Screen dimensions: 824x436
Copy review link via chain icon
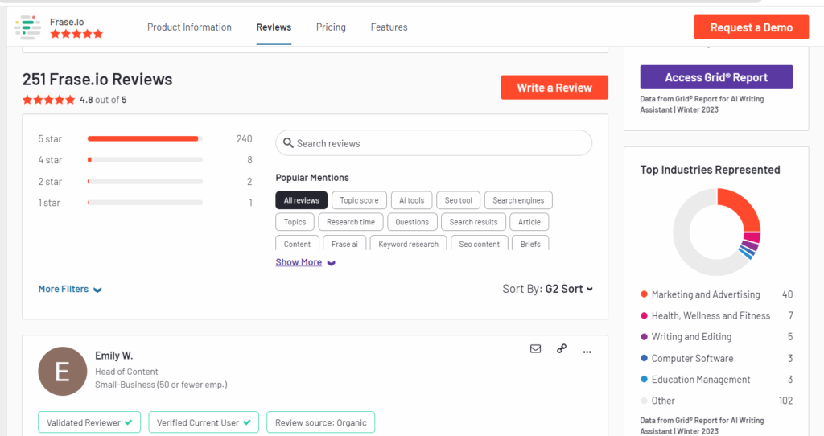pos(562,349)
